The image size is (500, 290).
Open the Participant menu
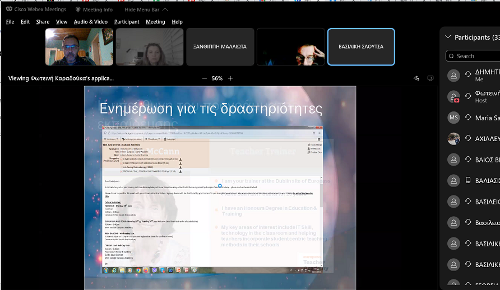tap(127, 22)
